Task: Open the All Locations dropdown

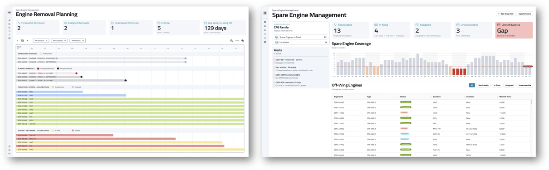Action: pyautogui.click(x=59, y=41)
